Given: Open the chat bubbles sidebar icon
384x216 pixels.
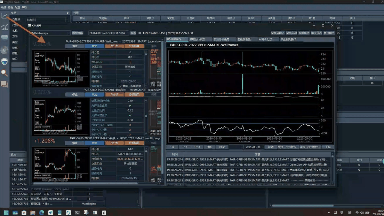Looking at the screenshot, I should [4, 84].
